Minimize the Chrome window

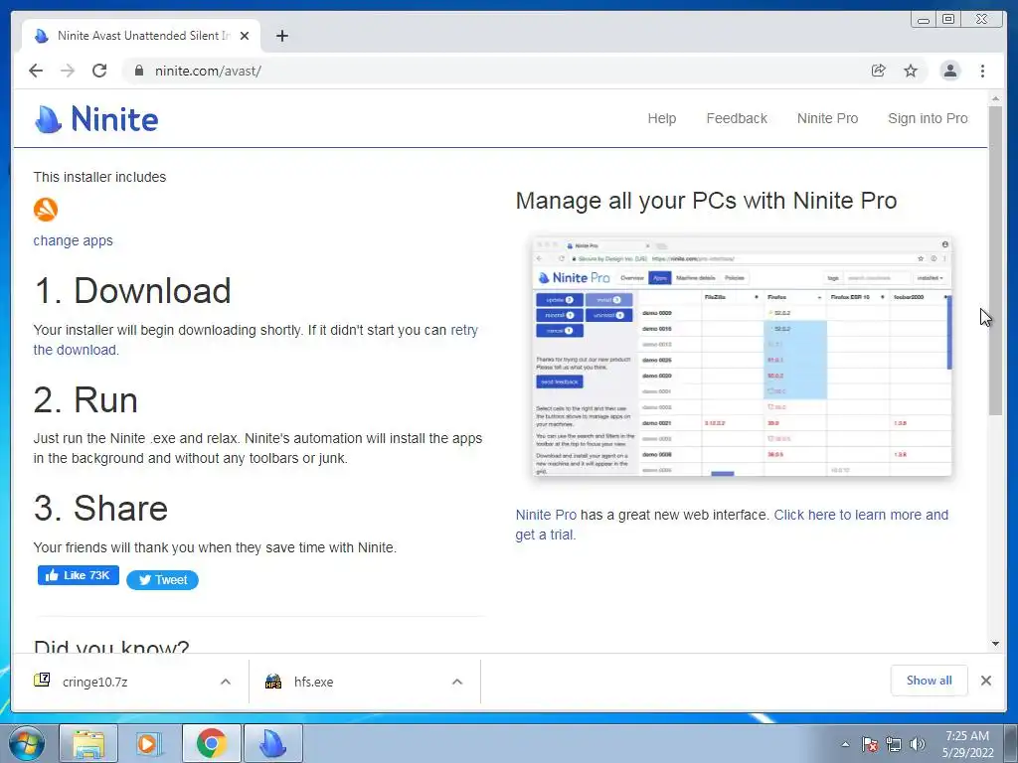[x=923, y=20]
